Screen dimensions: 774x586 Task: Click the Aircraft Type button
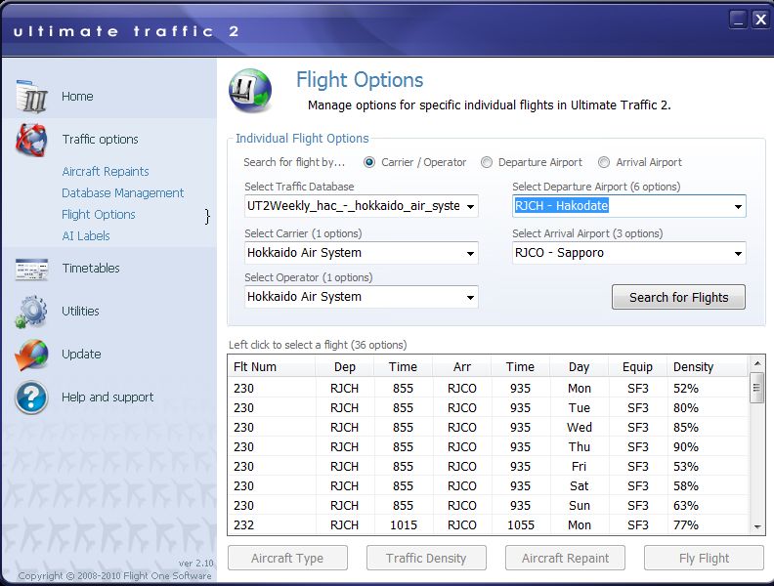click(x=287, y=558)
